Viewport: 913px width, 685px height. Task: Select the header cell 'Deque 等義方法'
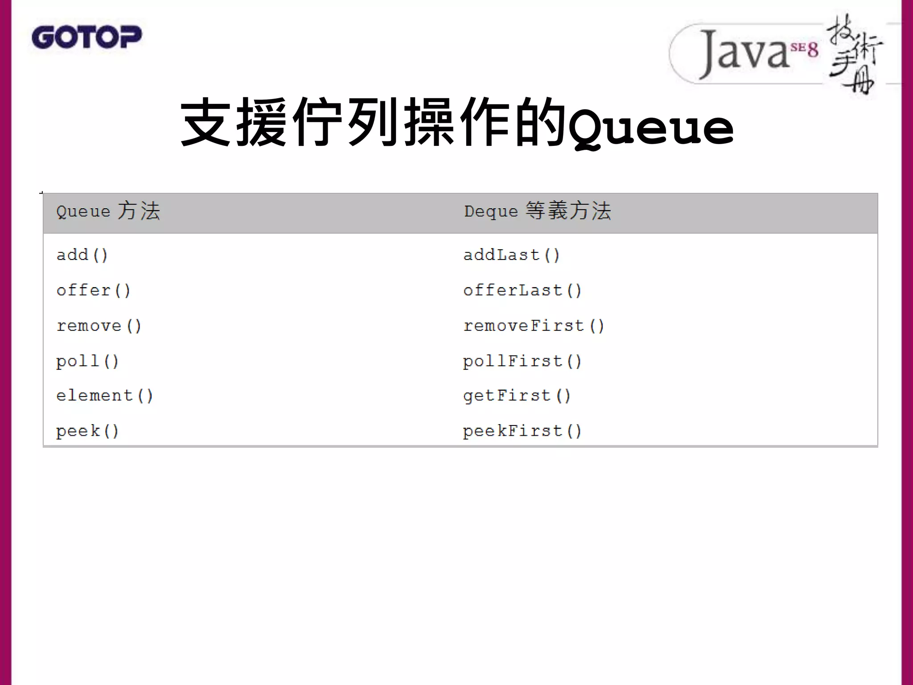tap(538, 211)
